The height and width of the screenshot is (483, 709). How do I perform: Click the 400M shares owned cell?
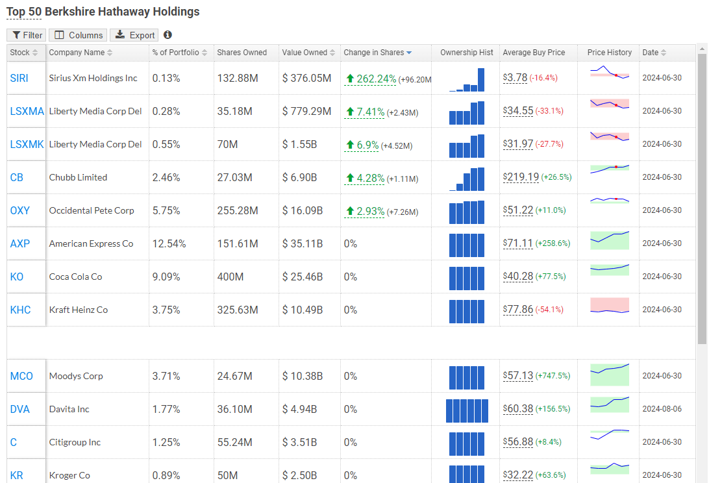230,277
